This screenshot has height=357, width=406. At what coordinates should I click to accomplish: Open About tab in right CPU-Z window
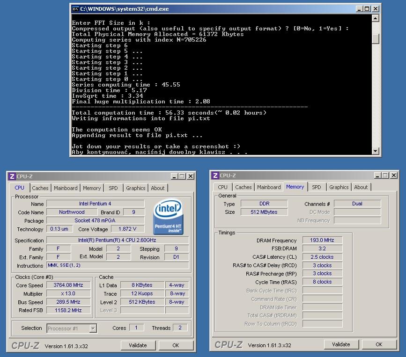click(x=361, y=187)
